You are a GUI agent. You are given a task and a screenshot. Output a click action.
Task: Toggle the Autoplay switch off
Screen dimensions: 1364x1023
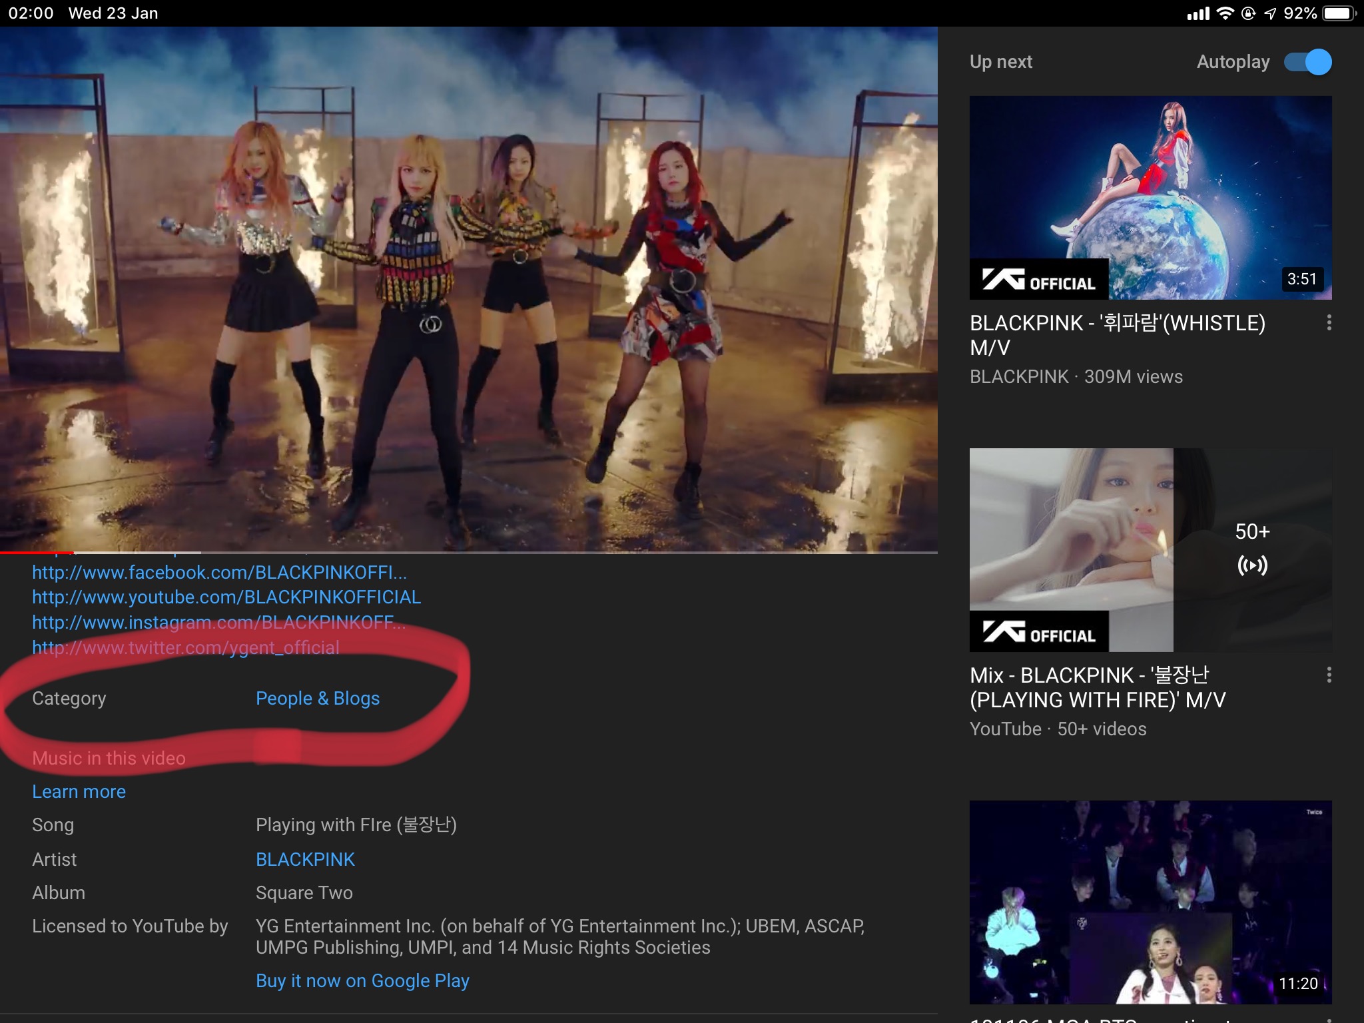[x=1308, y=62]
